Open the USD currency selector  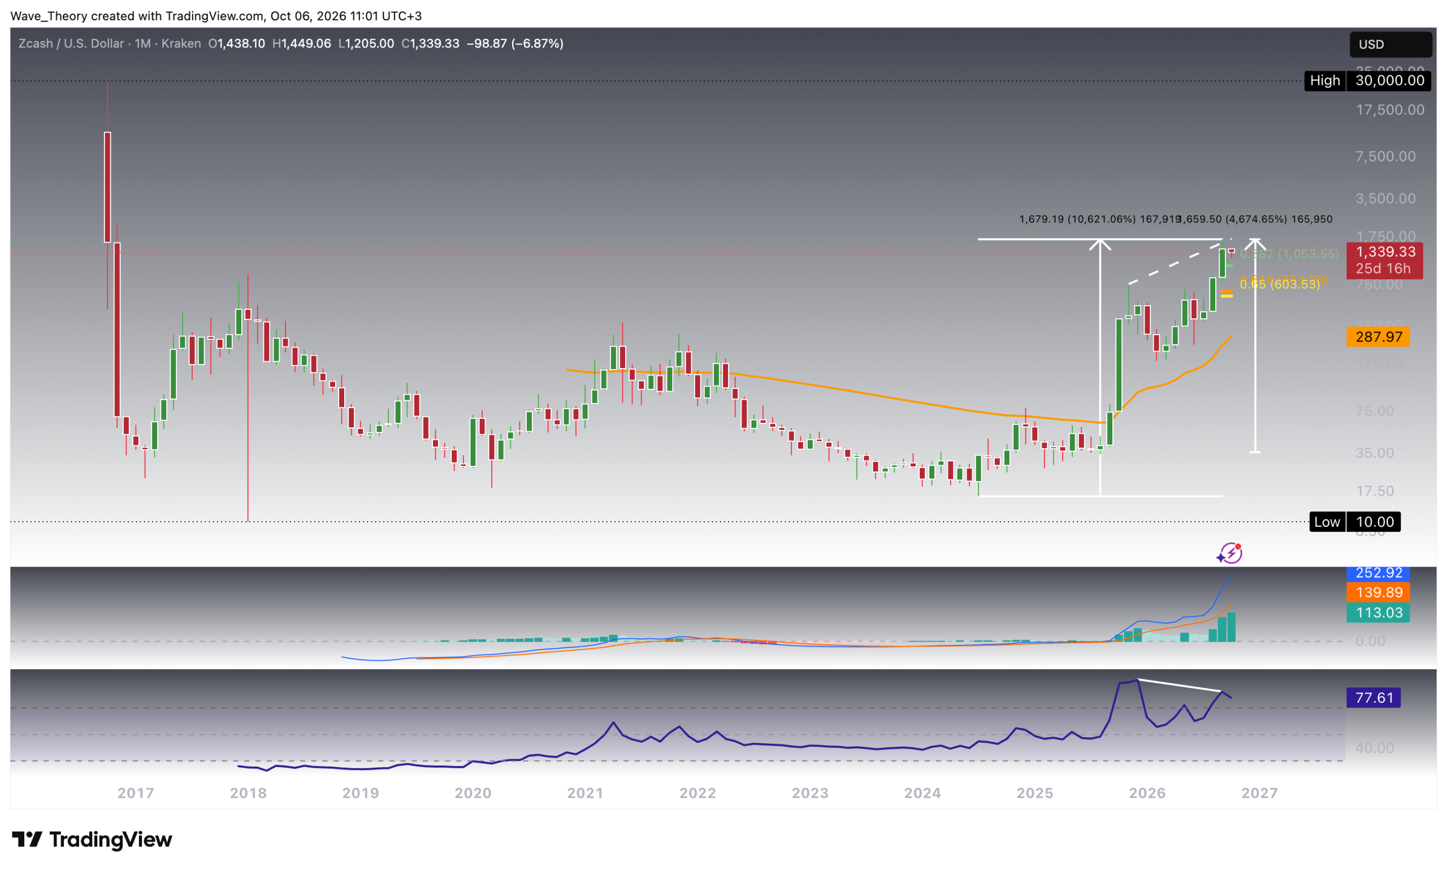pos(1390,45)
